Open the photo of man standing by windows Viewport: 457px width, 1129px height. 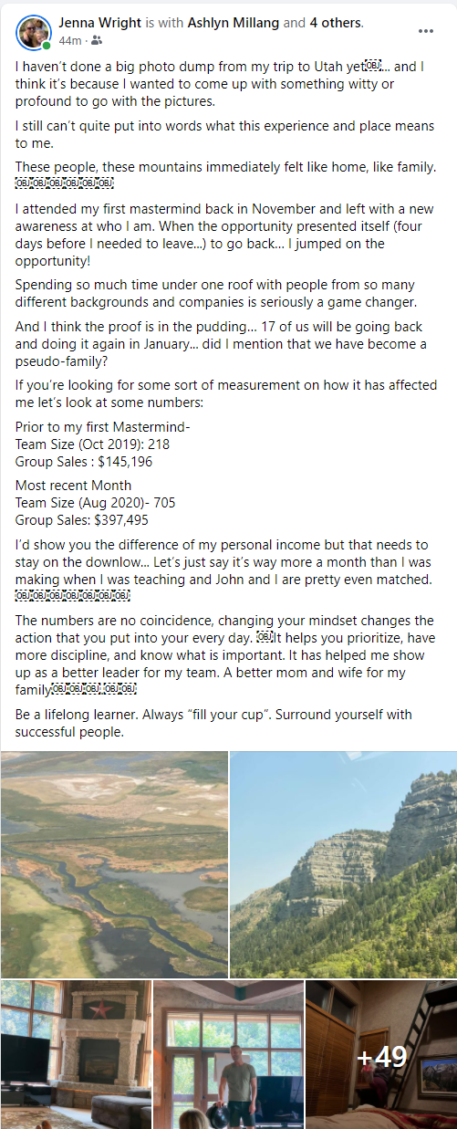coord(228,1055)
